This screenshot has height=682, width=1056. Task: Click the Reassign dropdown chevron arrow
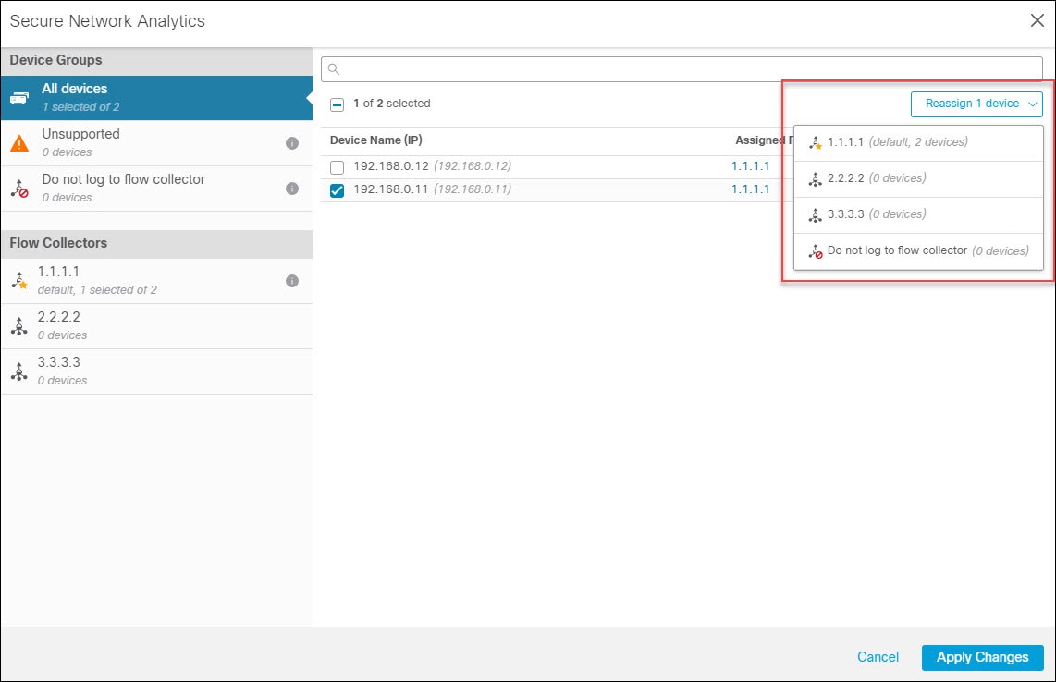coord(1032,104)
